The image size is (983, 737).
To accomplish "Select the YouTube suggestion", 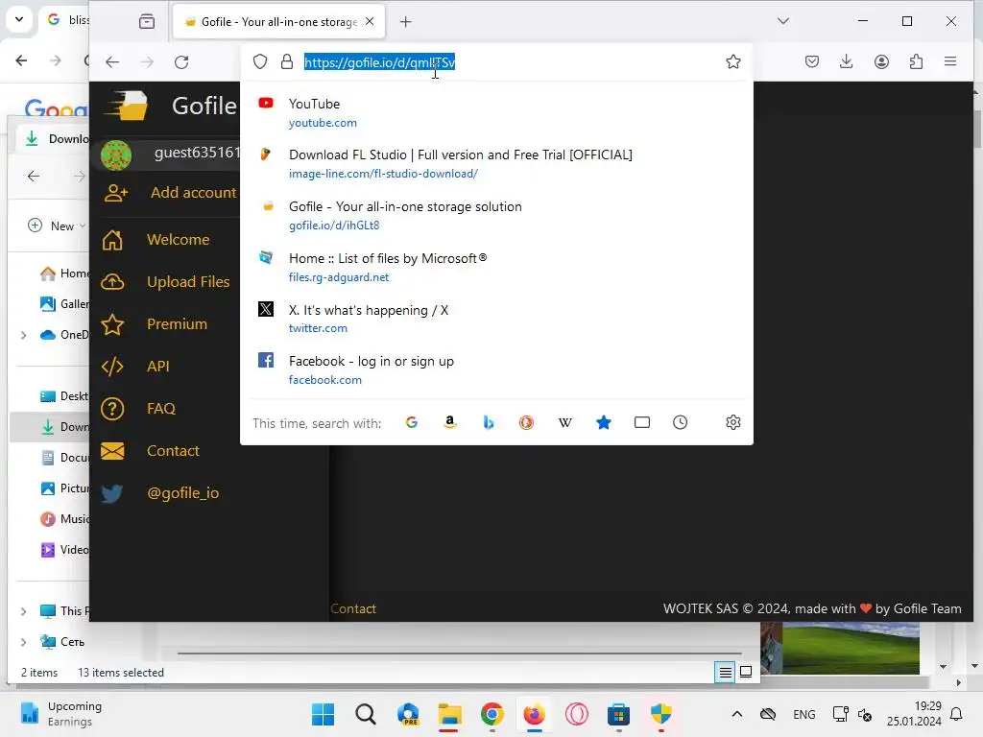I will [496, 113].
